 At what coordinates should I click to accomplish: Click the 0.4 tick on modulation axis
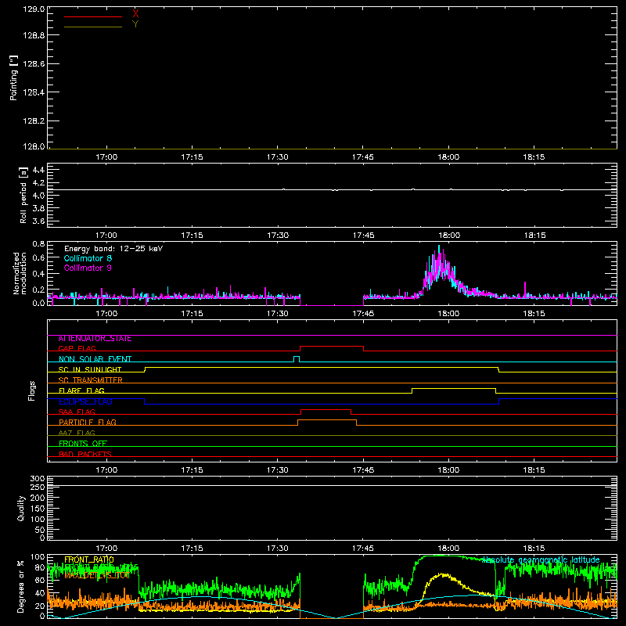(x=38, y=274)
